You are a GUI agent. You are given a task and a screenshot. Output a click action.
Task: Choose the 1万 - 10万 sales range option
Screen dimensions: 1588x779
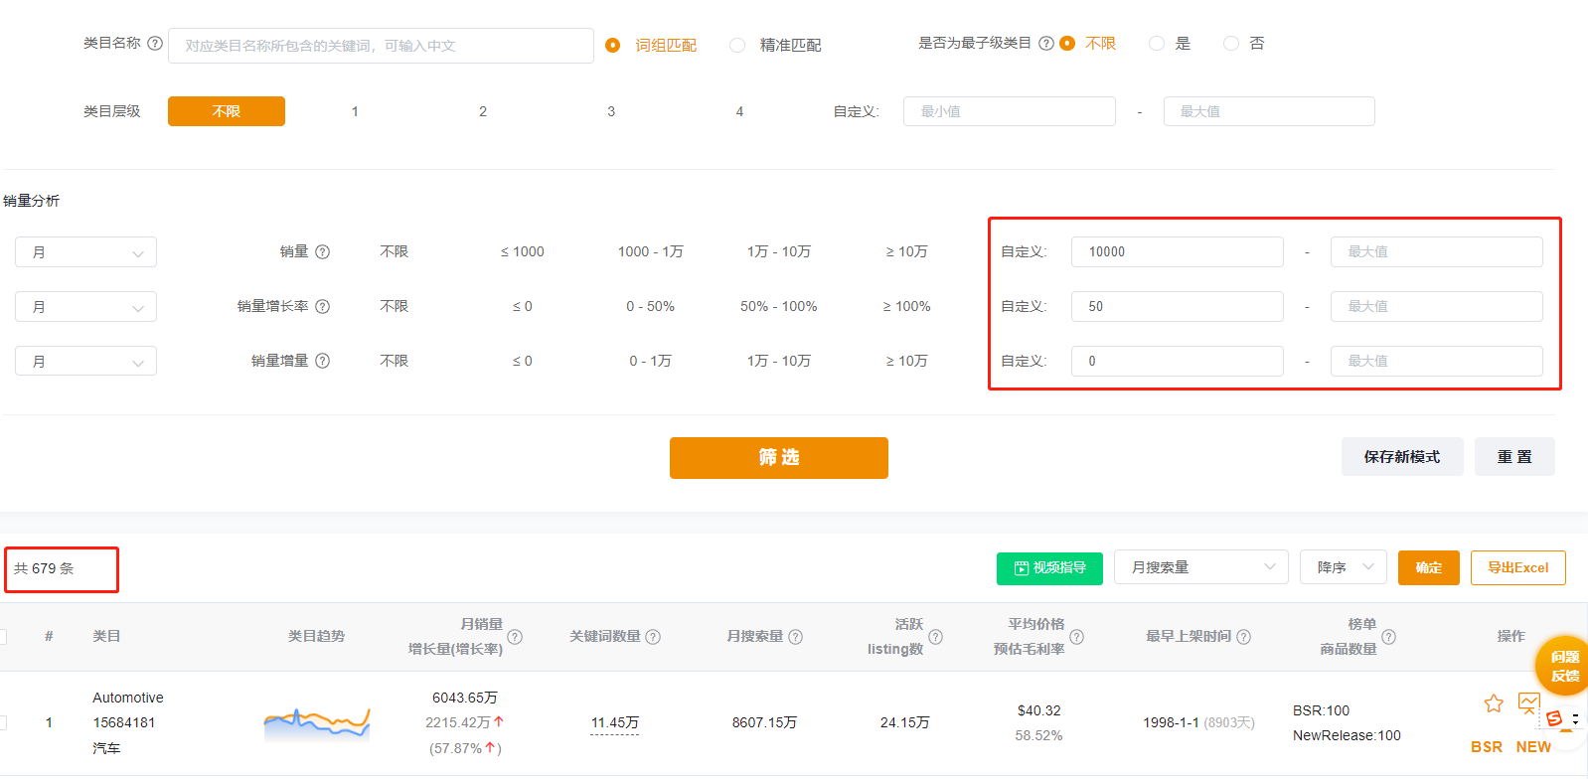[x=779, y=252]
